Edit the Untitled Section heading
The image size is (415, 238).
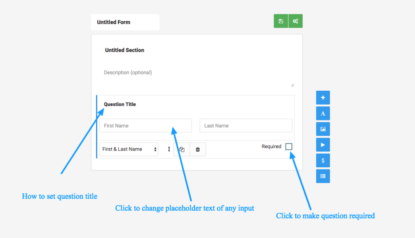click(124, 50)
